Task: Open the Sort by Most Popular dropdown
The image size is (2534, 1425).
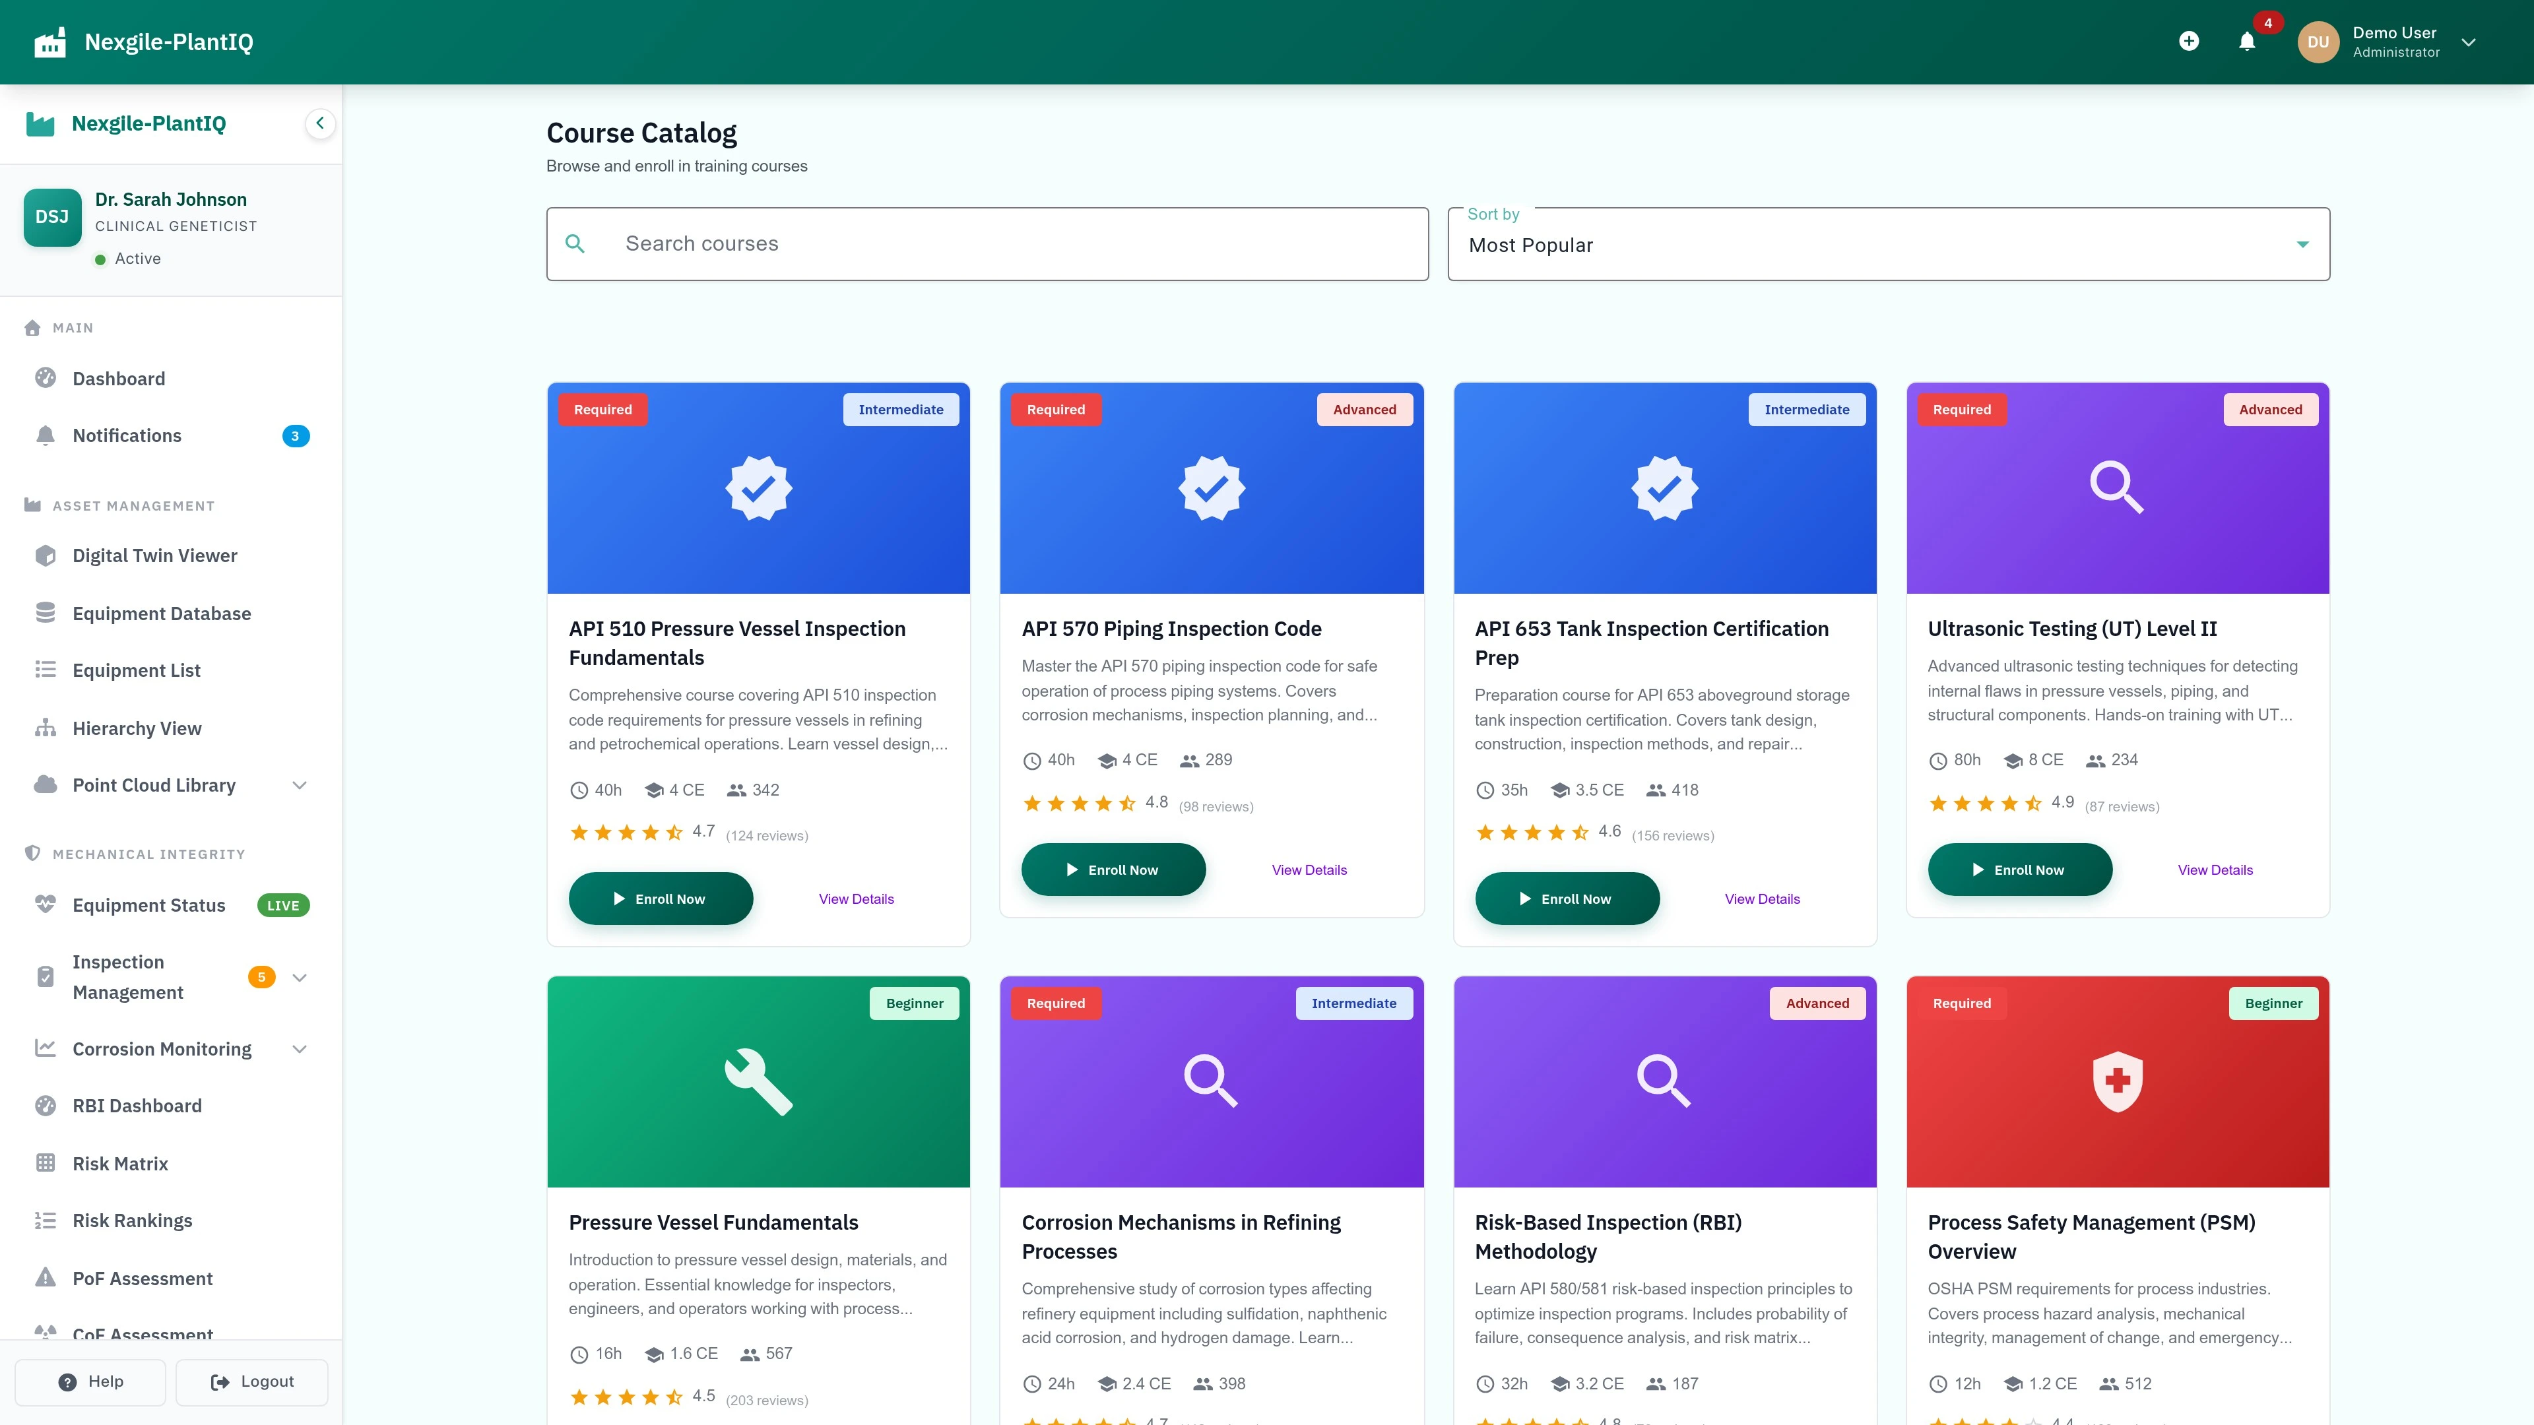Action: (1888, 245)
